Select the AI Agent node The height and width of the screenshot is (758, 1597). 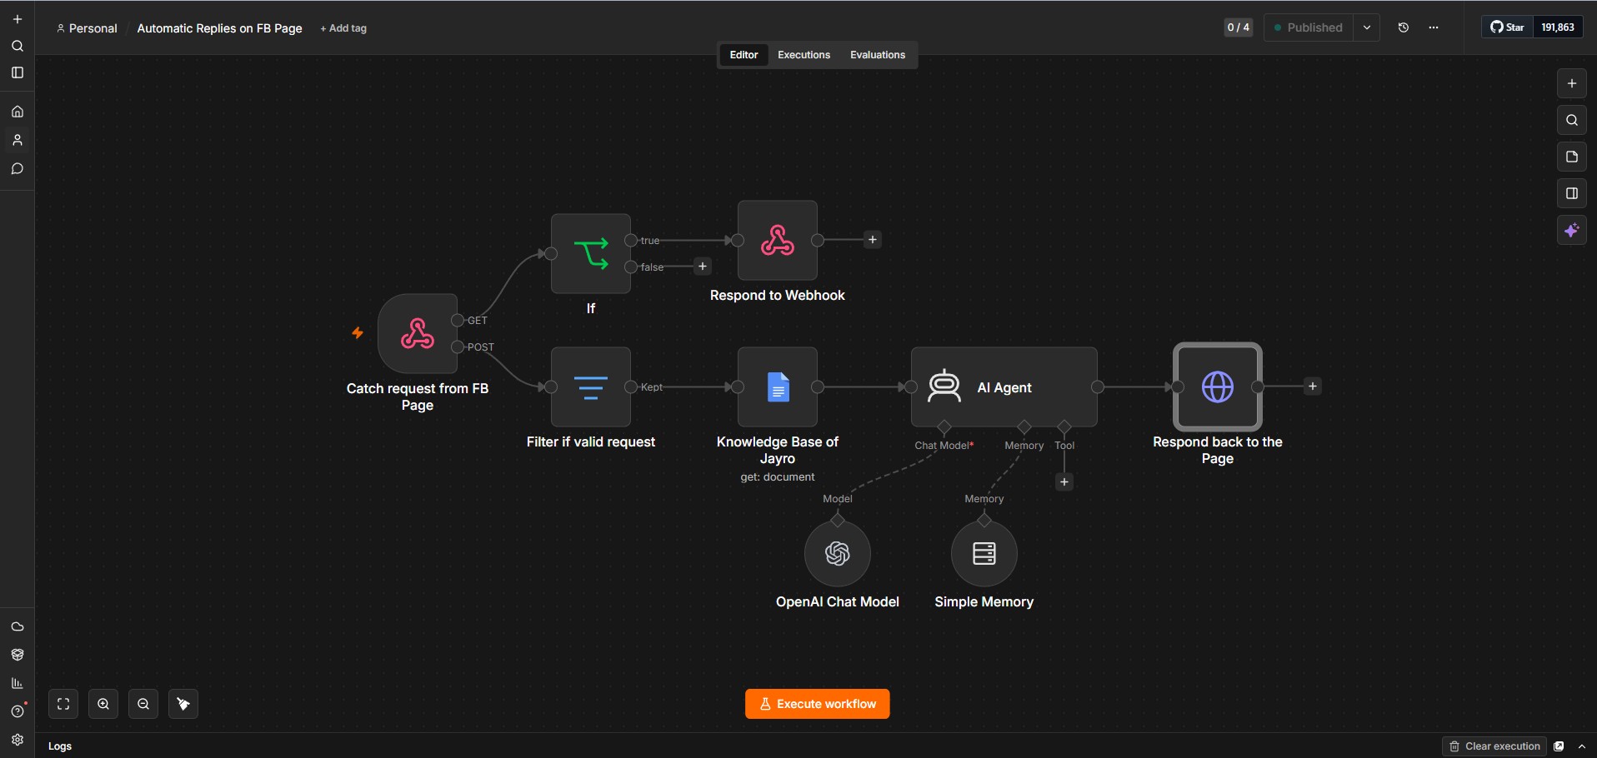1004,386
